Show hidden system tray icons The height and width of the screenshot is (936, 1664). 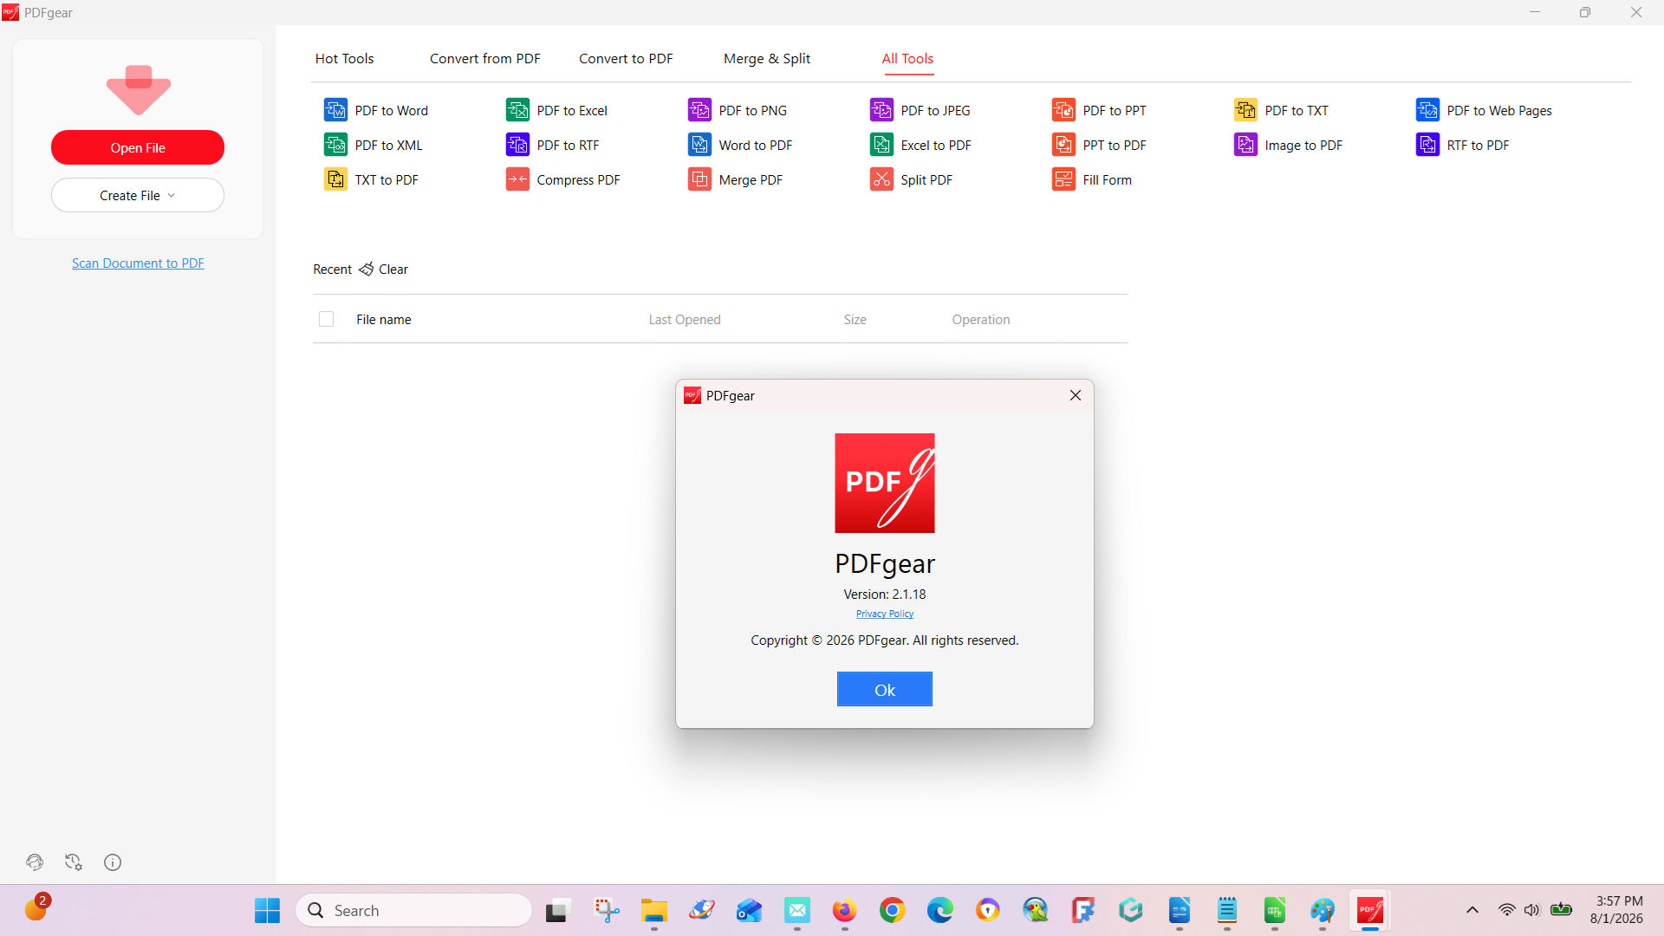[x=1472, y=910]
